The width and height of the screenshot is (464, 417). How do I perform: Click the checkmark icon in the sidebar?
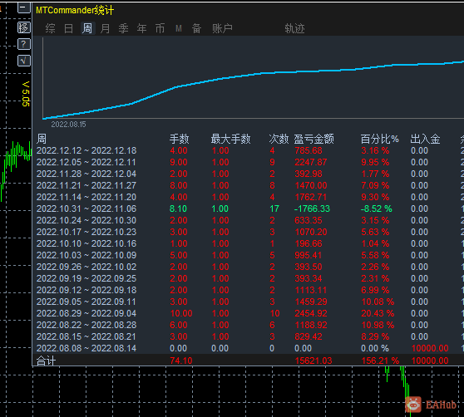[x=24, y=61]
